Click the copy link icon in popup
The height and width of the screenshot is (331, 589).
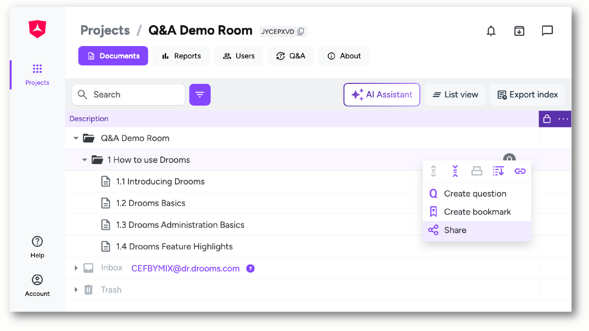point(520,171)
